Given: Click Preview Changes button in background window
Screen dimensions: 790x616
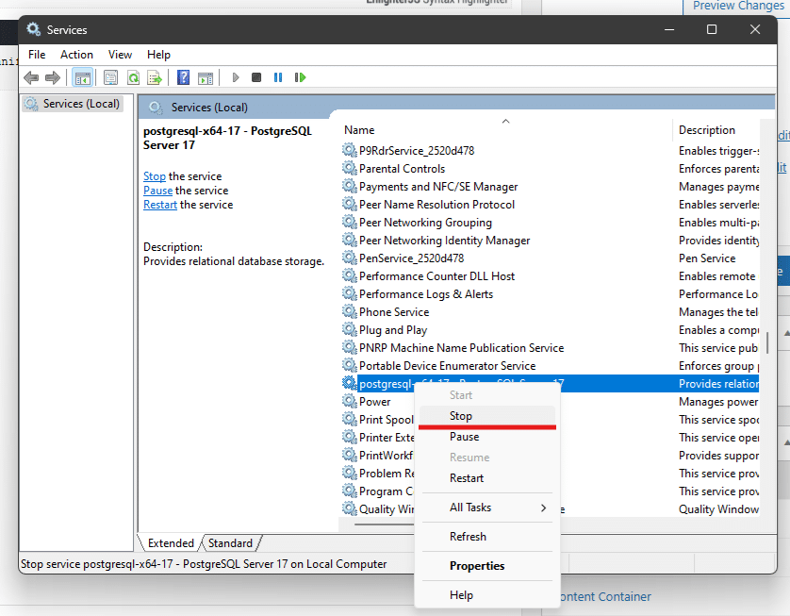Looking at the screenshot, I should [738, 6].
